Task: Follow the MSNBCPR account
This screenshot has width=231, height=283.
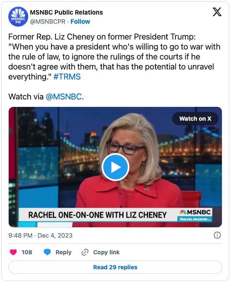Action: [80, 22]
